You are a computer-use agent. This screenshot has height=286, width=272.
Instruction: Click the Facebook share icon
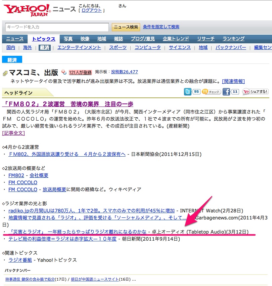pos(226,92)
